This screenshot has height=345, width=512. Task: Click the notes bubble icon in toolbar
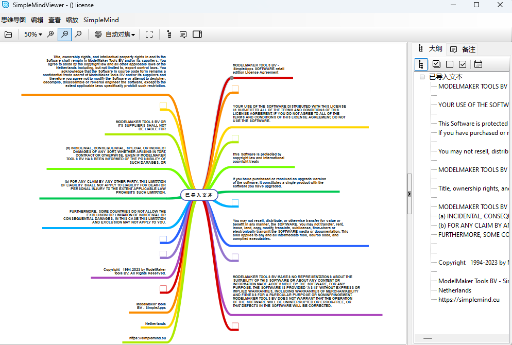coord(183,34)
